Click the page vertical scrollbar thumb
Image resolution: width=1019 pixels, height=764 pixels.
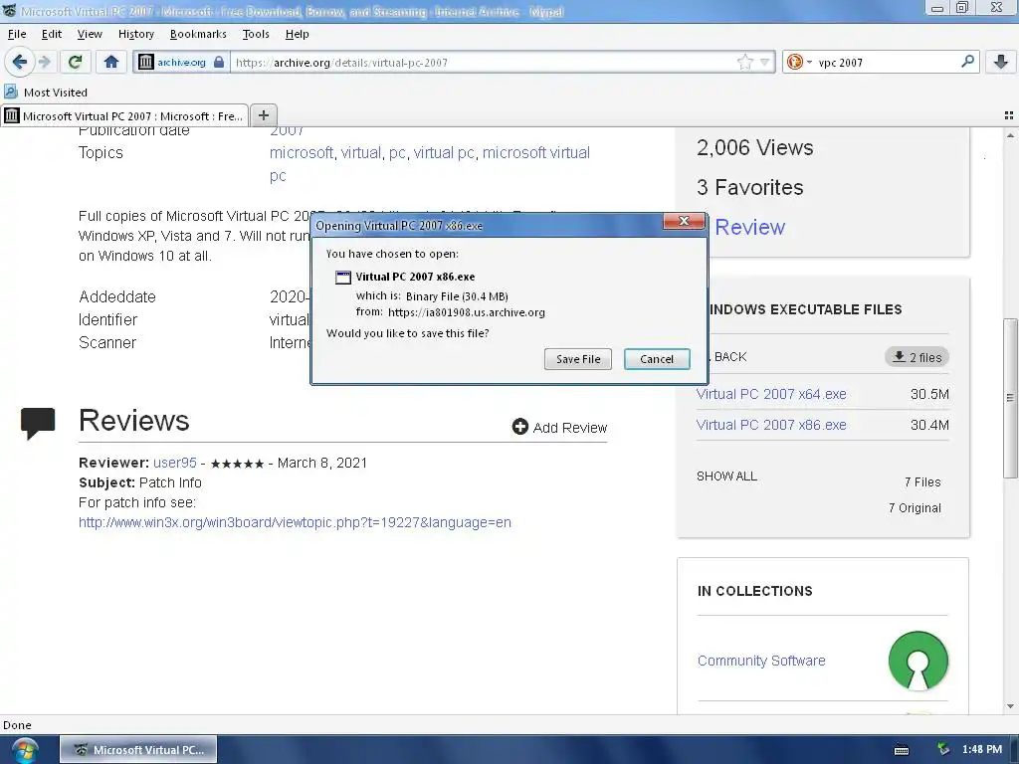tap(1010, 398)
